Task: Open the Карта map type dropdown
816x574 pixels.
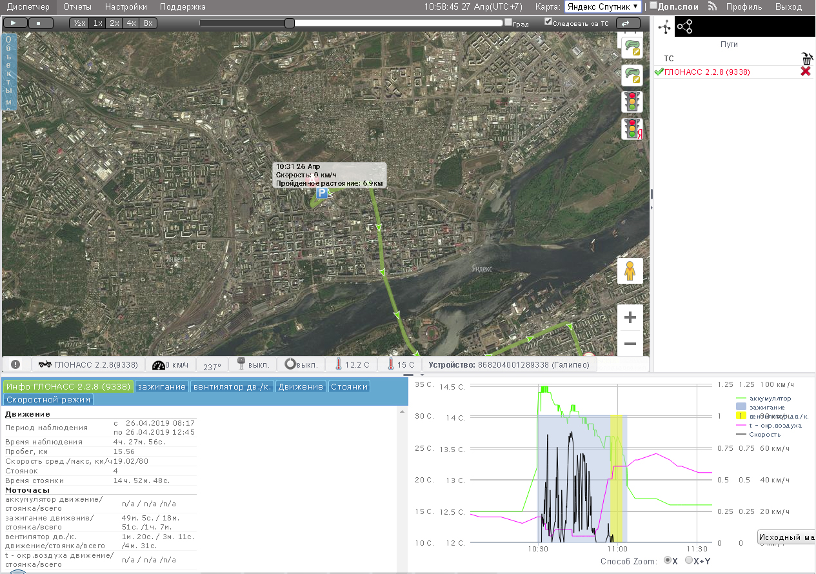Action: [602, 6]
